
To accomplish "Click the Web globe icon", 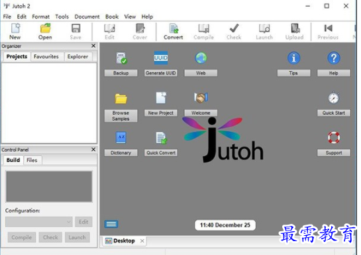I will [201, 58].
